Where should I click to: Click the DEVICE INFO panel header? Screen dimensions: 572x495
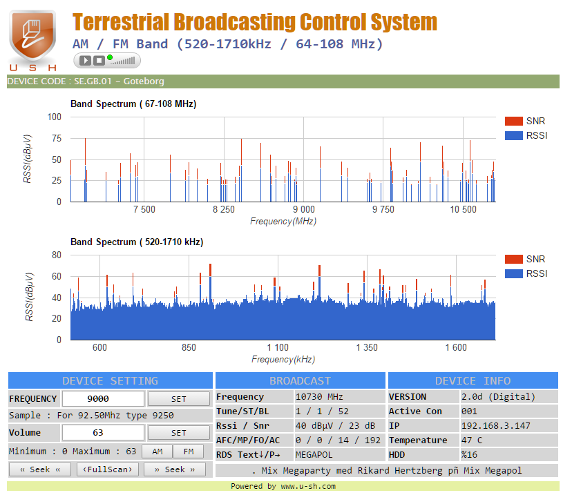click(x=473, y=380)
